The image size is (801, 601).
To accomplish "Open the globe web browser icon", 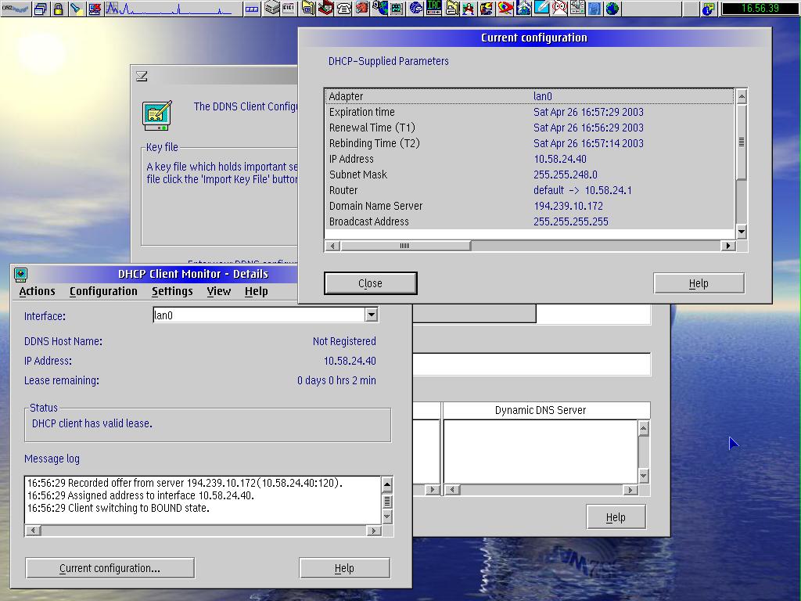I will pos(612,9).
